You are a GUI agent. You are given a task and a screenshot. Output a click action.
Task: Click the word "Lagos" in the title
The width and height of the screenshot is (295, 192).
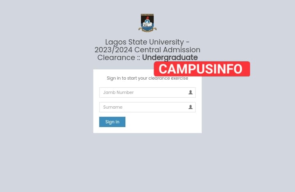coord(116,42)
